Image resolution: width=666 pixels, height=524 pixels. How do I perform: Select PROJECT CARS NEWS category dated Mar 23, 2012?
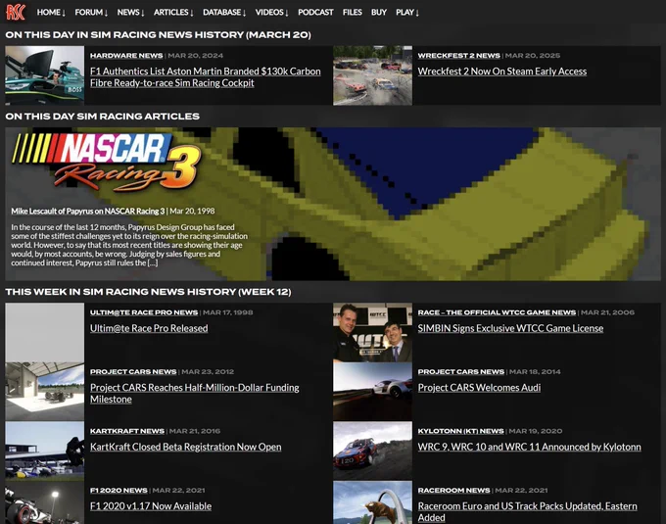[x=133, y=372]
